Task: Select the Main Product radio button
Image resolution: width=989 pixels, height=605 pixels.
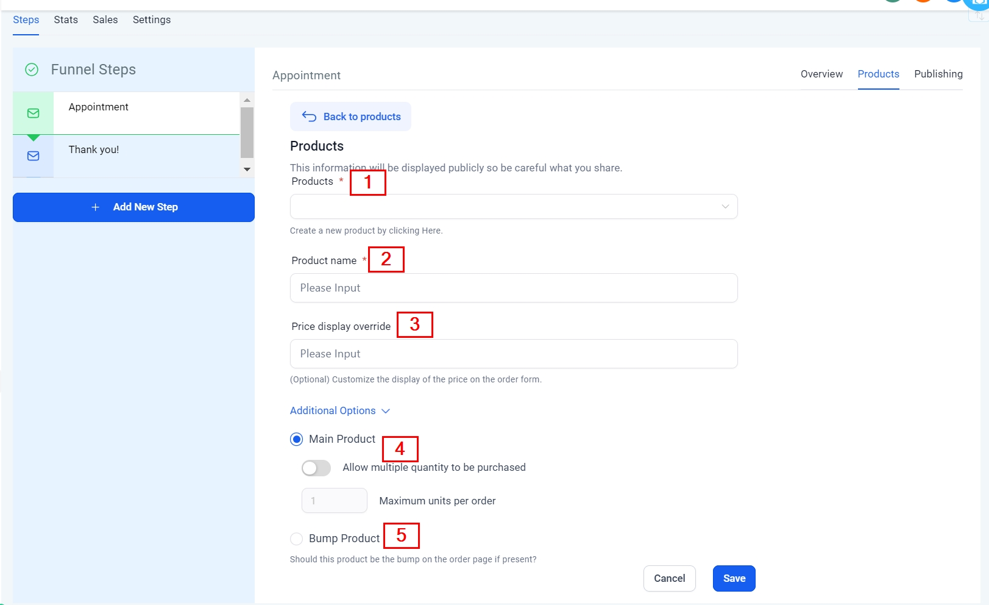Action: [297, 440]
